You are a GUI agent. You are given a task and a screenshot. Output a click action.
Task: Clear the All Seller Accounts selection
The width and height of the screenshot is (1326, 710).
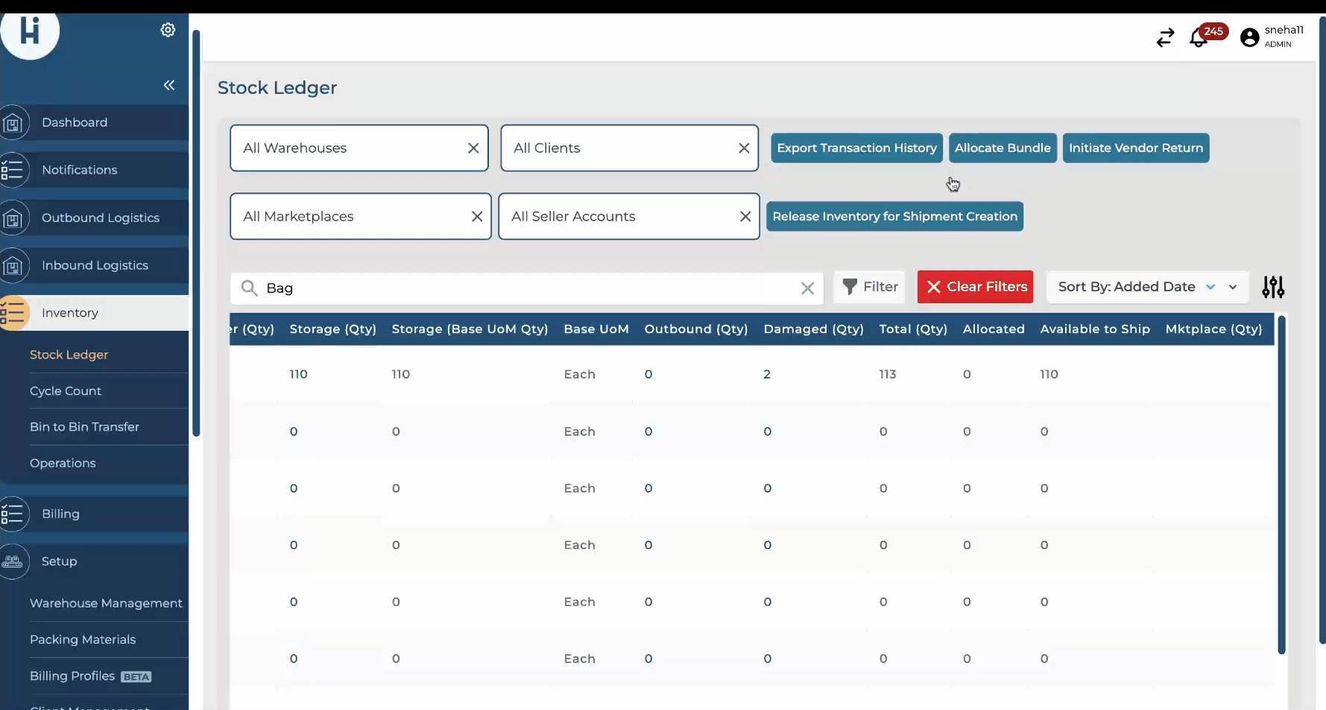[x=745, y=217]
